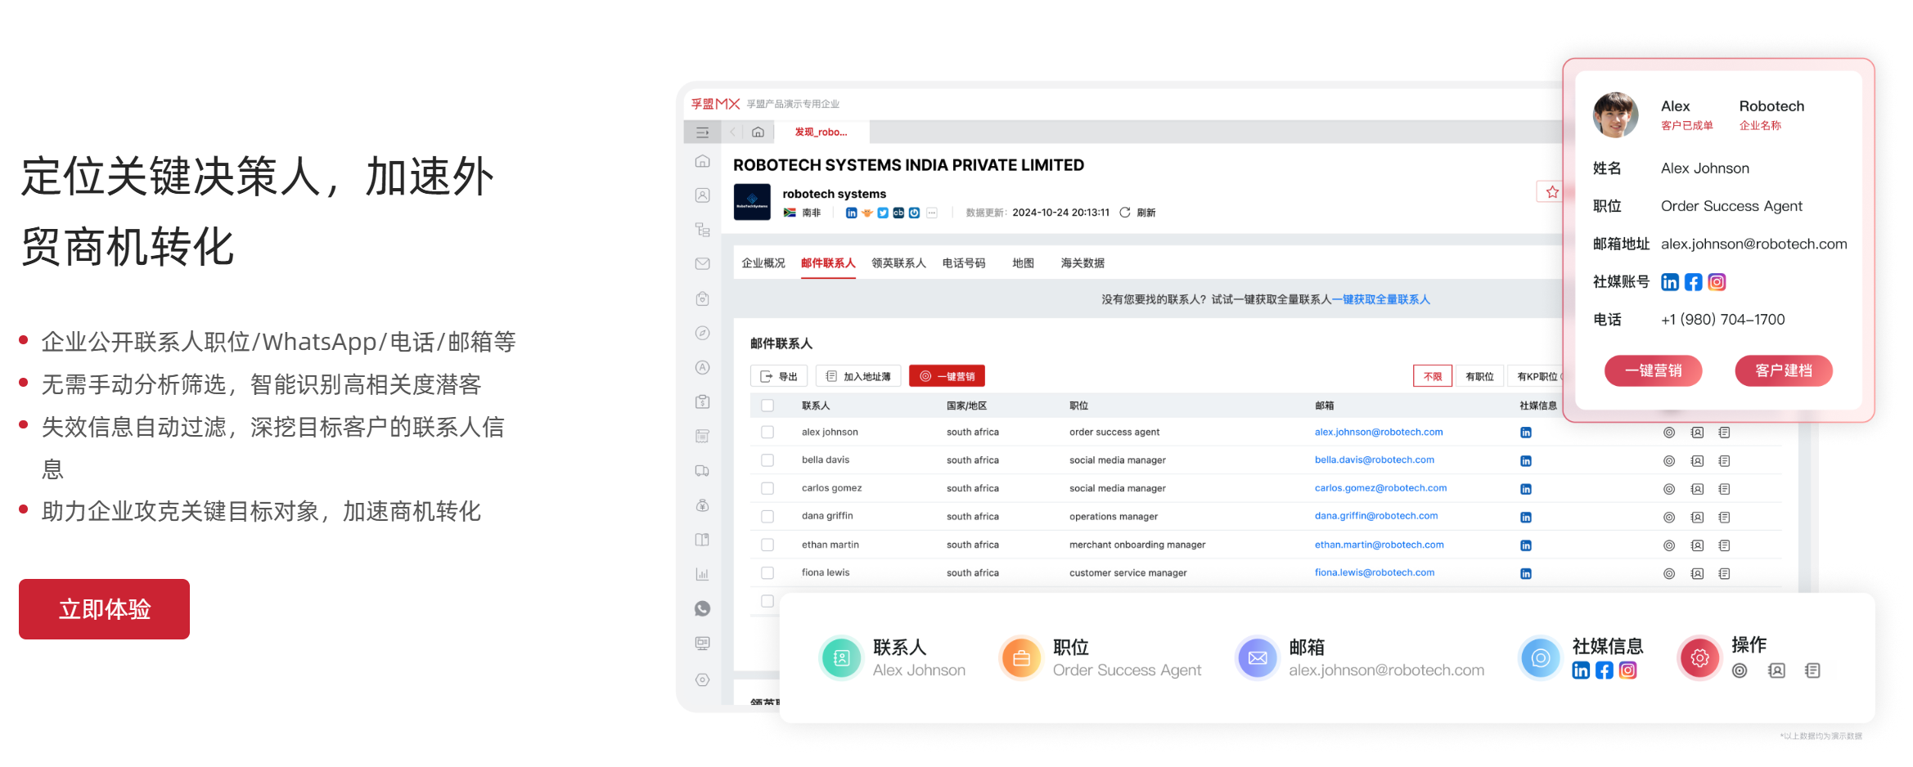Open the Twitter icon under robotech systems
Viewport: 1913px width, 767px height.
coord(883,213)
